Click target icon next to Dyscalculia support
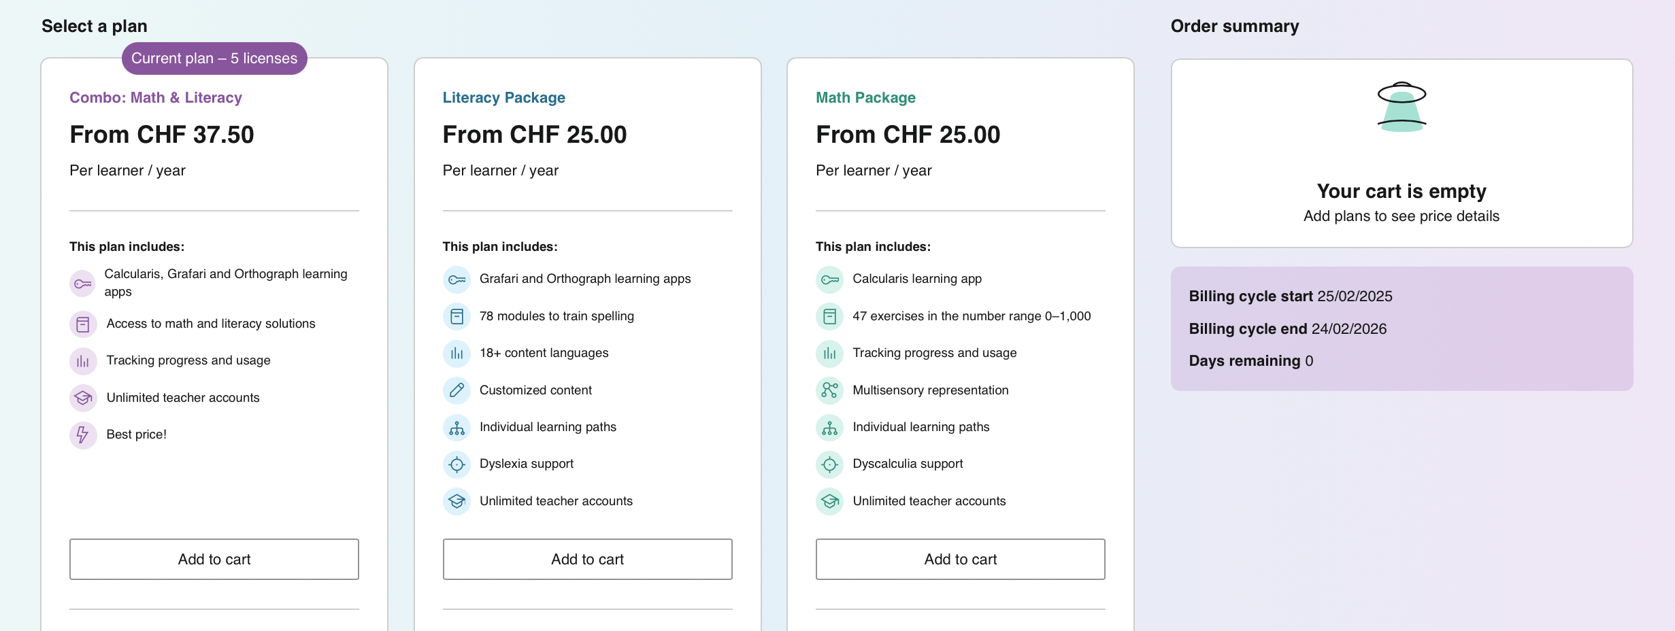 pyautogui.click(x=829, y=464)
